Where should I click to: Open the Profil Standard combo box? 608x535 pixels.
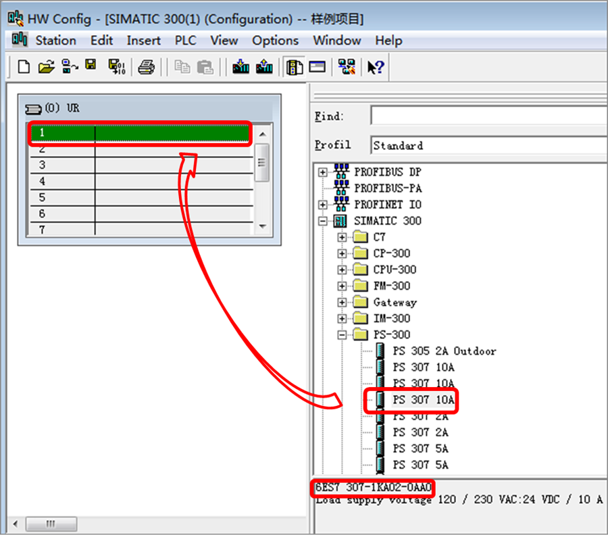pos(489,145)
